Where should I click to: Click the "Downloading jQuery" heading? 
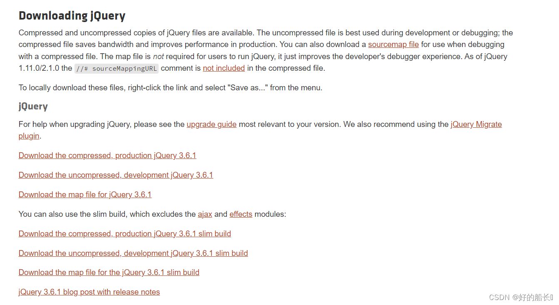[x=72, y=15]
